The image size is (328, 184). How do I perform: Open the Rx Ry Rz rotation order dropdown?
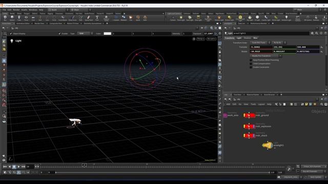pyautogui.click(x=279, y=42)
